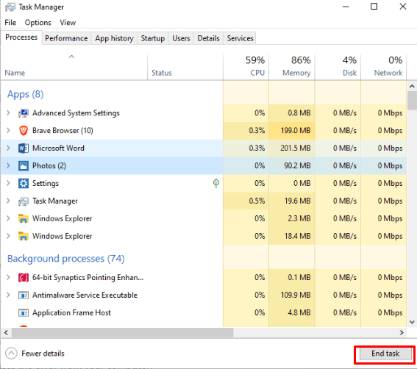The width and height of the screenshot is (417, 369).
Task: Expand the Windows Explorer row with 18.4 MB memory
Action: (x=8, y=236)
